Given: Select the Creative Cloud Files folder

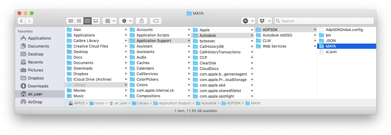Looking at the screenshot, I should tap(96, 46).
